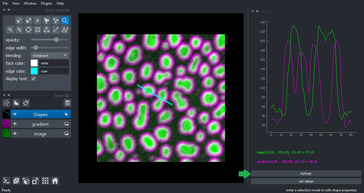Toggle 2D/3D view with cube icon
This screenshot has width=364, height=193.
(x=16, y=181)
